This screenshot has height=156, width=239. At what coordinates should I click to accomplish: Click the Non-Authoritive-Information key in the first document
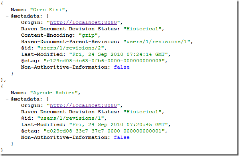[65, 67]
